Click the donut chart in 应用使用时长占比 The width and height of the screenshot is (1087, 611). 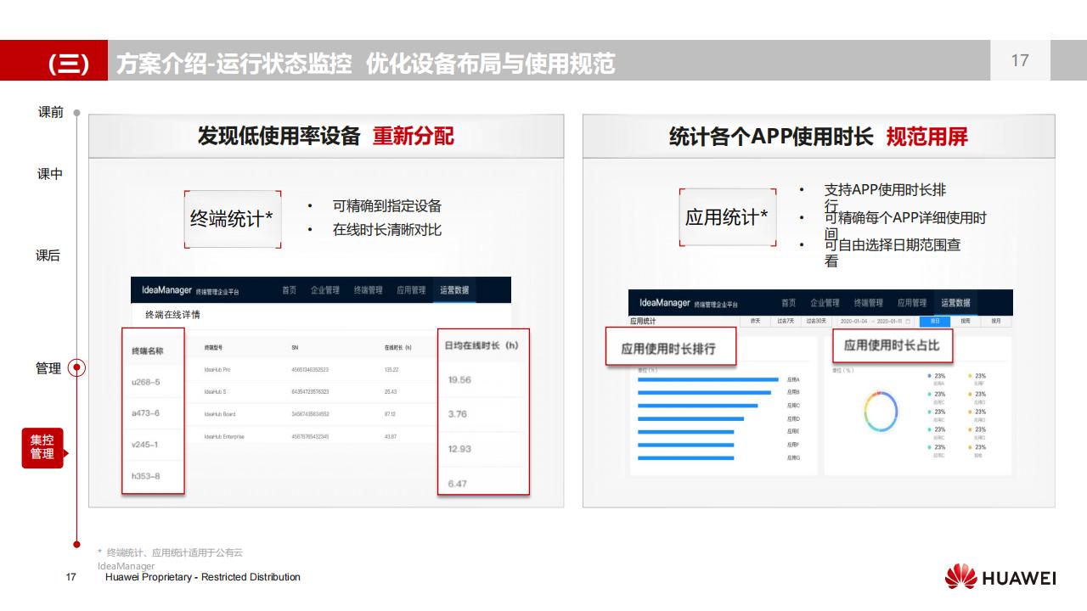point(881,412)
